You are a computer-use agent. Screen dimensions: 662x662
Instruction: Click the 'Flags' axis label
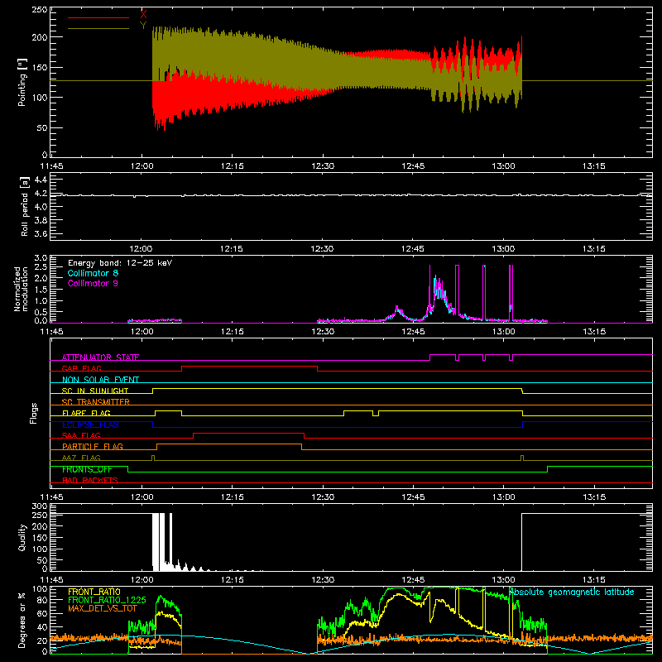point(34,413)
